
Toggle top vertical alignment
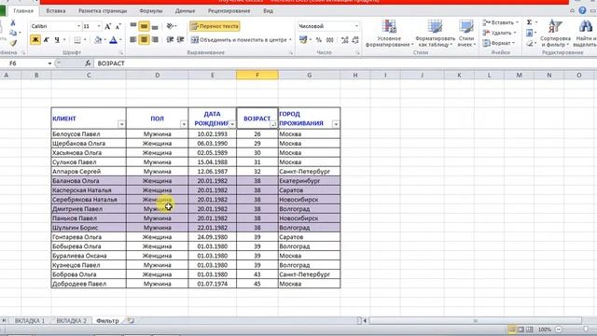[133, 26]
